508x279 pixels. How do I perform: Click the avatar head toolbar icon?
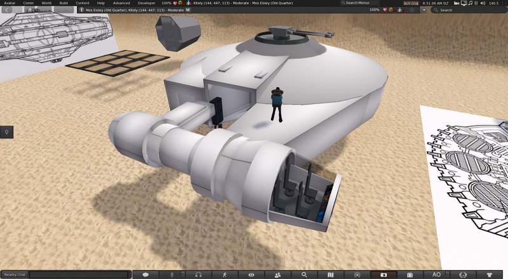[463, 275]
